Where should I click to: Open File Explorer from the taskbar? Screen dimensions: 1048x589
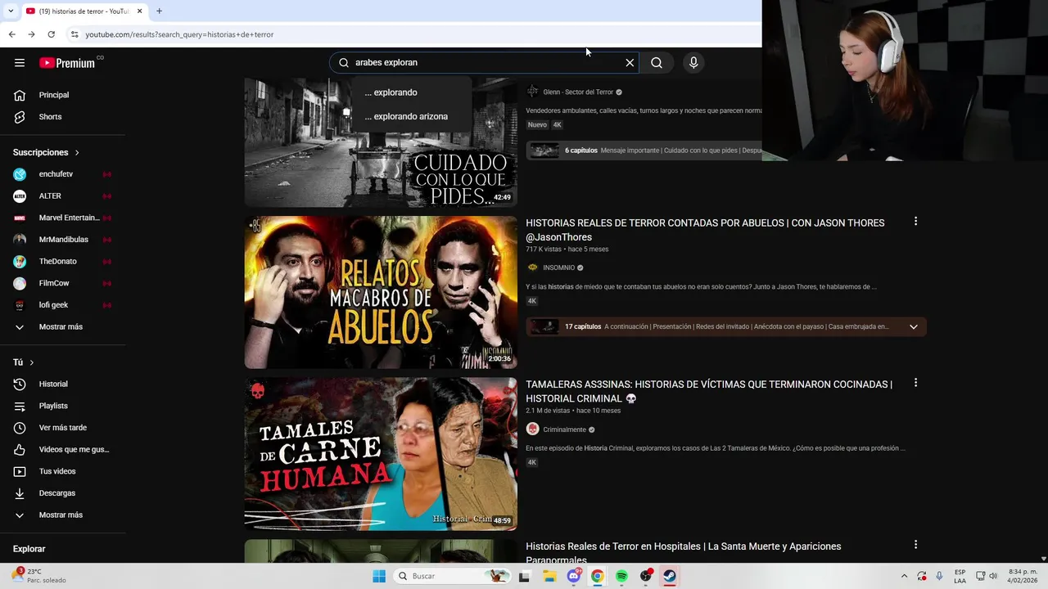click(x=549, y=576)
